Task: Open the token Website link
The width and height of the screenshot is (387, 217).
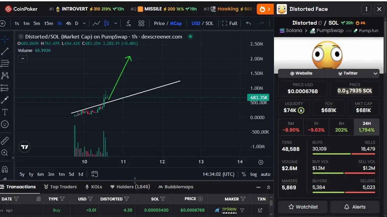Action: tap(301, 73)
